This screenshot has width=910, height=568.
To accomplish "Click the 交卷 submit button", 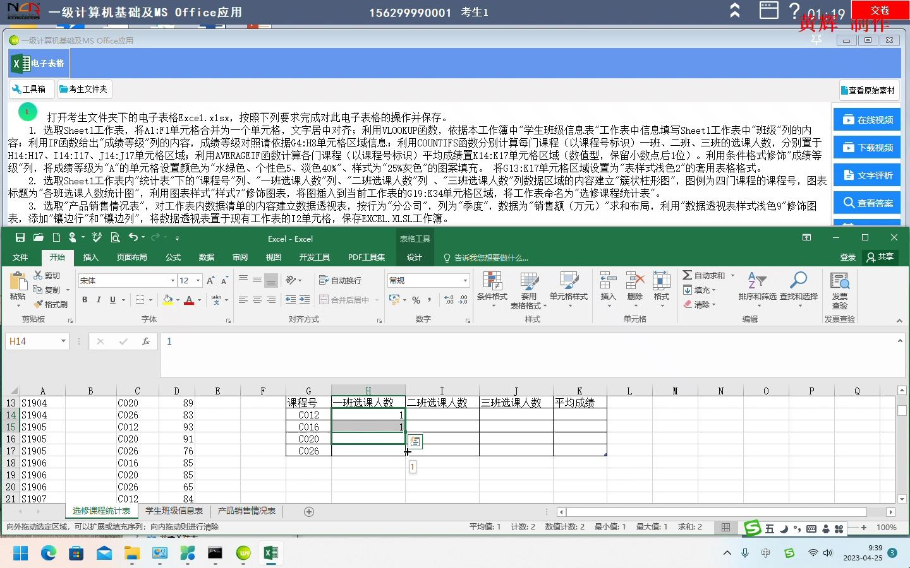I will [880, 10].
